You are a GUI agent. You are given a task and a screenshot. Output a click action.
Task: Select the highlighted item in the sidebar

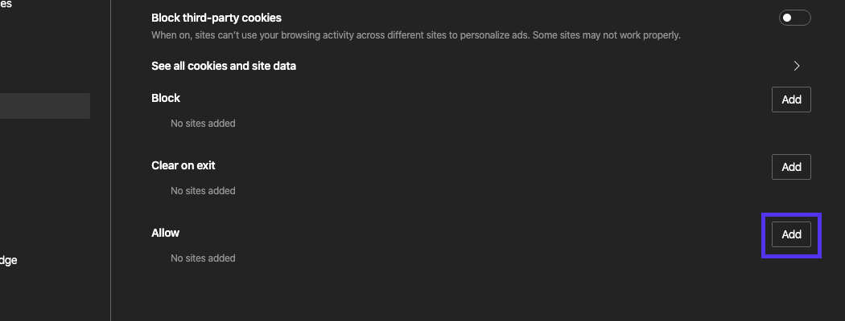point(44,106)
